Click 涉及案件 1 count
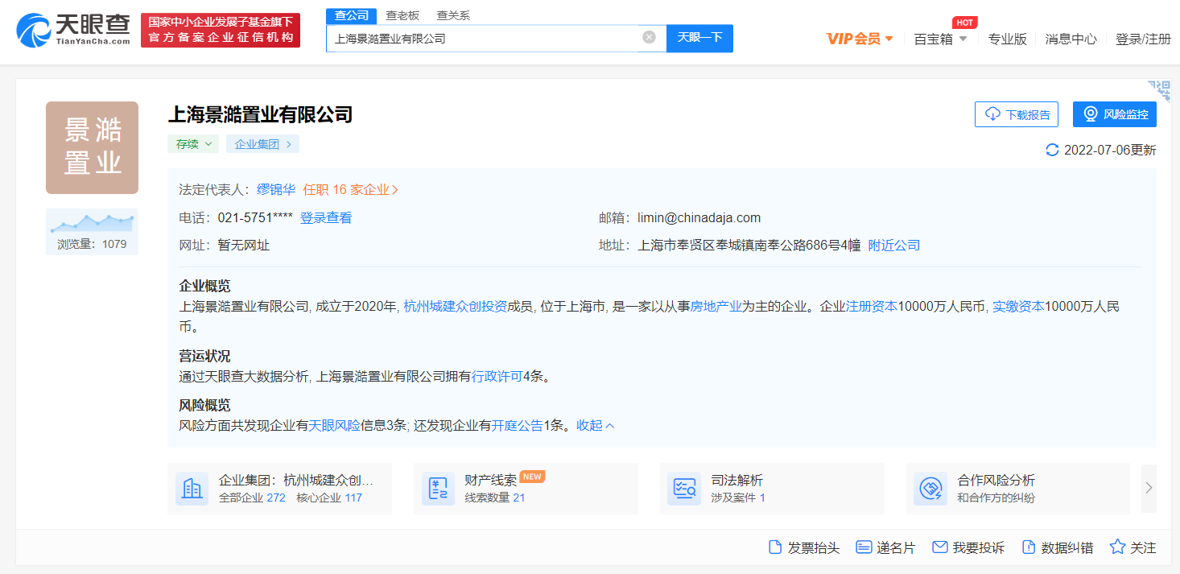1180x574 pixels. (x=738, y=498)
